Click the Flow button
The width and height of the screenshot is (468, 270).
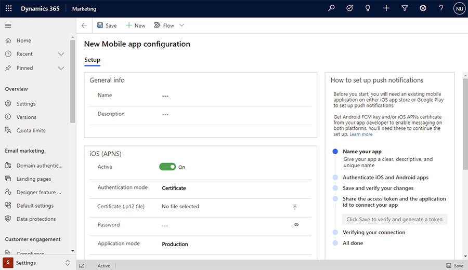164,25
